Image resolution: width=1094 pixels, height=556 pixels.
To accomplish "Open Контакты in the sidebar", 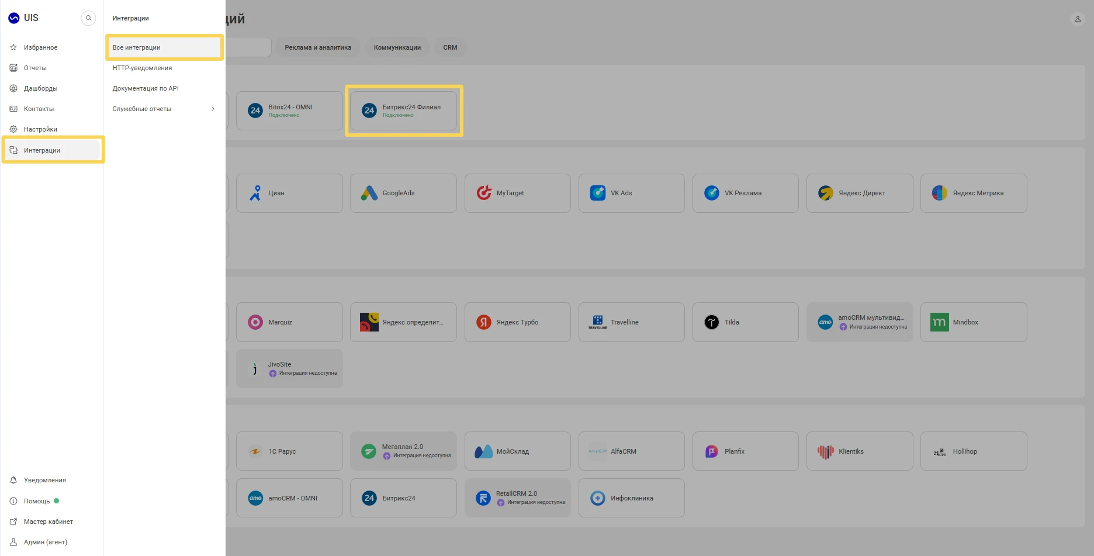I will pyautogui.click(x=52, y=109).
